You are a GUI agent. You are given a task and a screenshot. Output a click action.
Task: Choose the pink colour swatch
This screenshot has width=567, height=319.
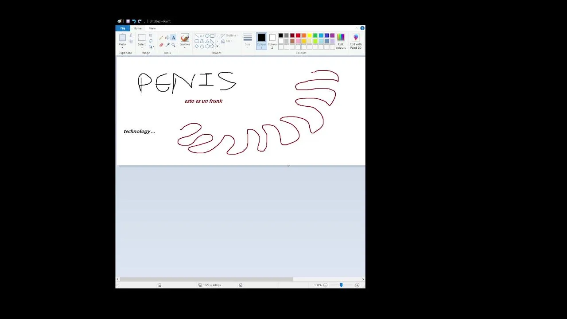pos(298,41)
